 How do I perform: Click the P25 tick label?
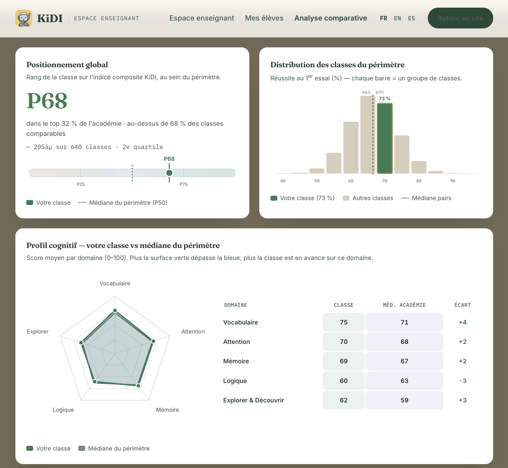click(80, 184)
